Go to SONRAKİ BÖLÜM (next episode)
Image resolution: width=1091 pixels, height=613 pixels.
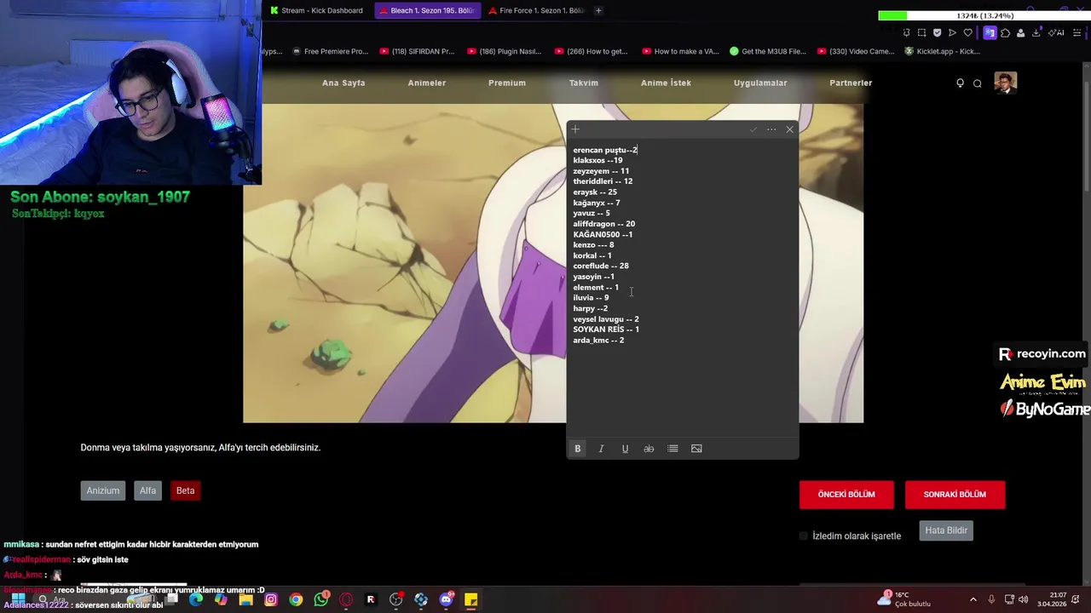pos(955,495)
